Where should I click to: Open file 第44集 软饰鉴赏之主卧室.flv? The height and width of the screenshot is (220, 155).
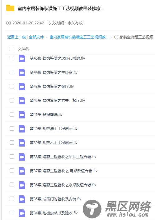(54, 72)
